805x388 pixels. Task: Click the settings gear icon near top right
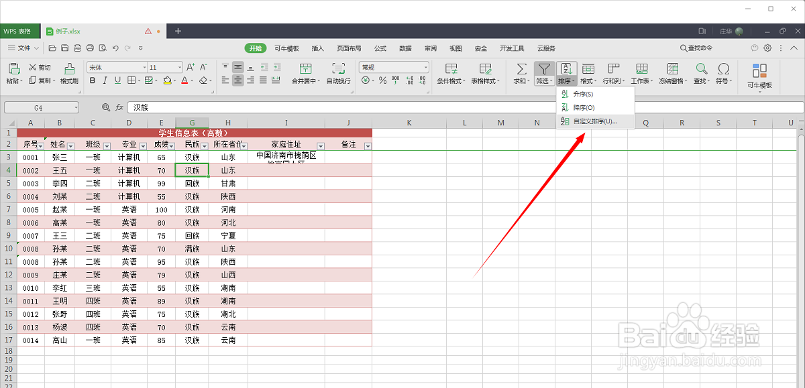click(x=767, y=48)
